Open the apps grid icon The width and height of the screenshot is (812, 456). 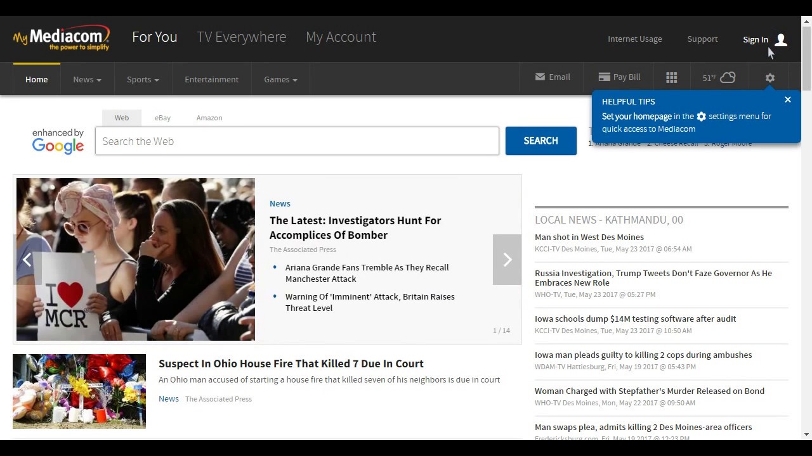coord(672,77)
